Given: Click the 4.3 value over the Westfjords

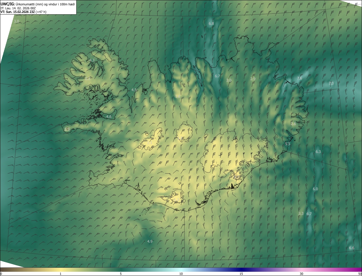Looking at the screenshot, I should point(92,60).
